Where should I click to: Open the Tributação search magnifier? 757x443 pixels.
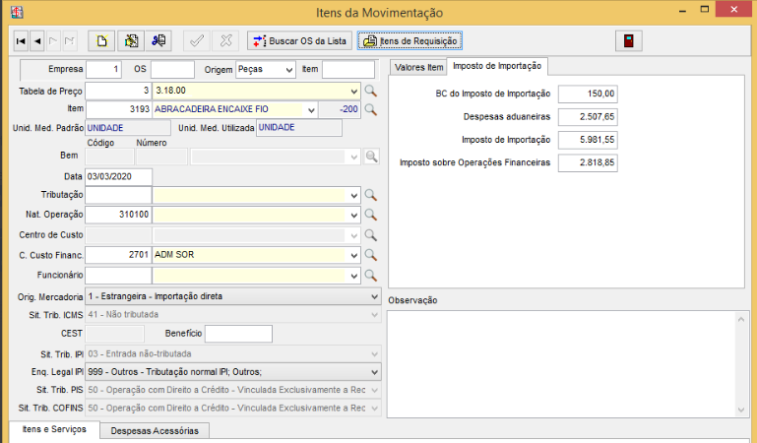coord(371,195)
